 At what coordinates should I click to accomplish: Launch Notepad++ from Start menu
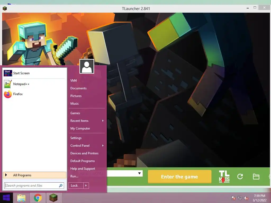[34, 84]
